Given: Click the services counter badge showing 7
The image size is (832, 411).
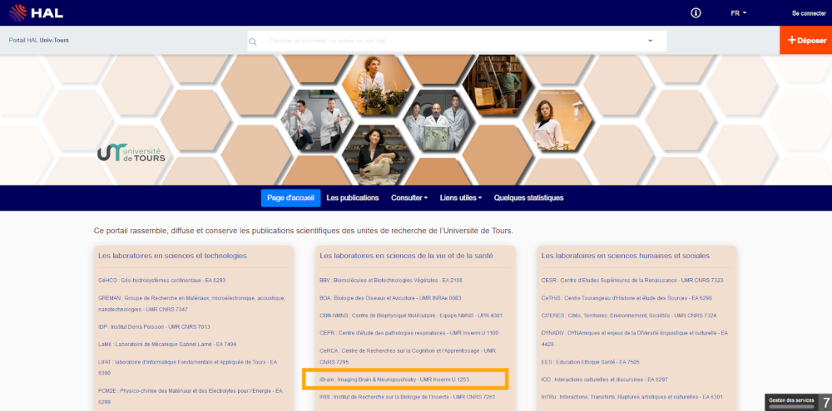Looking at the screenshot, I should pyautogui.click(x=825, y=402).
